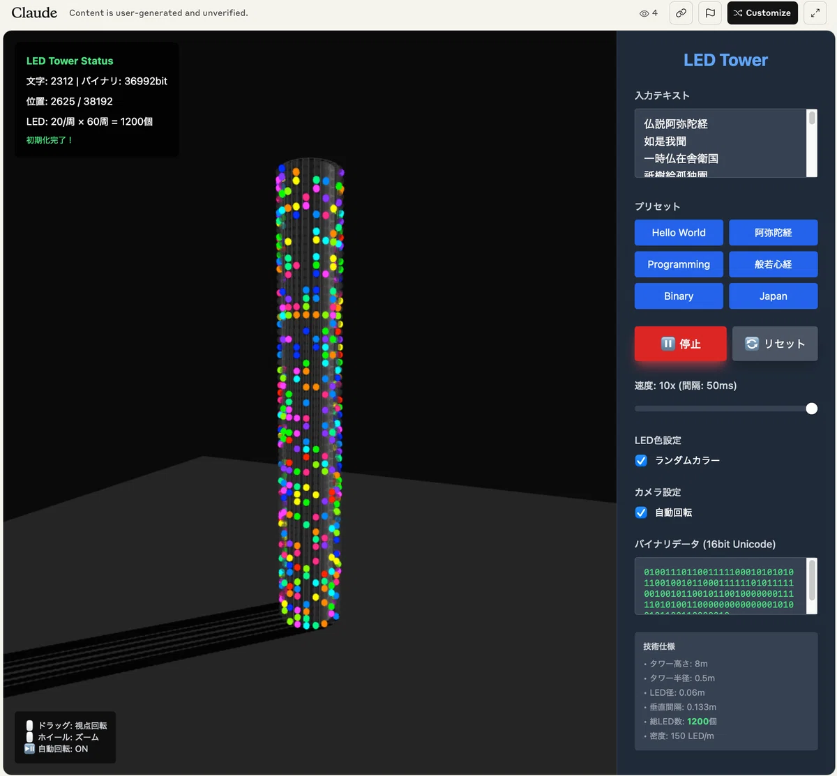This screenshot has height=776, width=837.
Task: Load the Binary preset
Action: pyautogui.click(x=679, y=296)
